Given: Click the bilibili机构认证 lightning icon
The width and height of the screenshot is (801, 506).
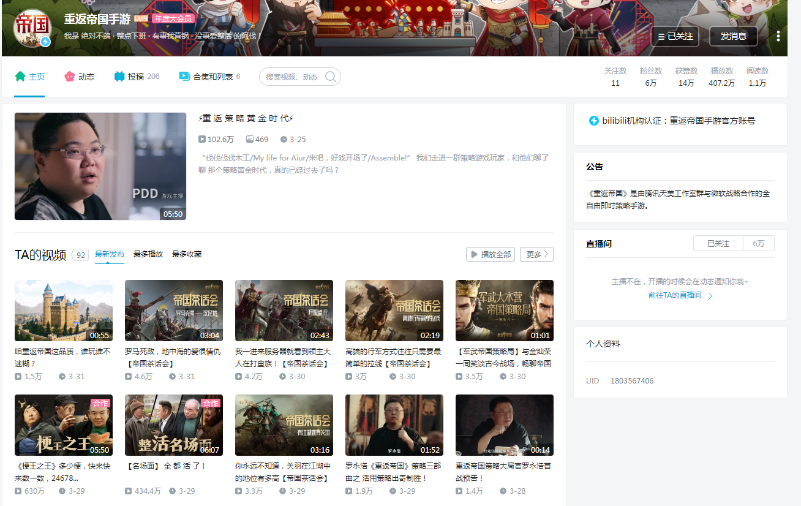Looking at the screenshot, I should coord(593,121).
